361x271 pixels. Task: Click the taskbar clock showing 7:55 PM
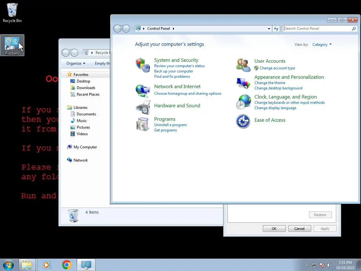coord(345,265)
